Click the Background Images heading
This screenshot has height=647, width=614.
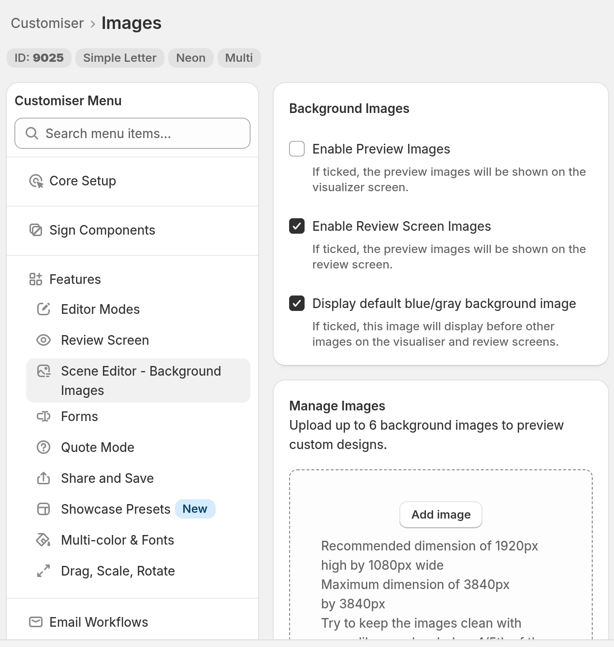point(349,109)
